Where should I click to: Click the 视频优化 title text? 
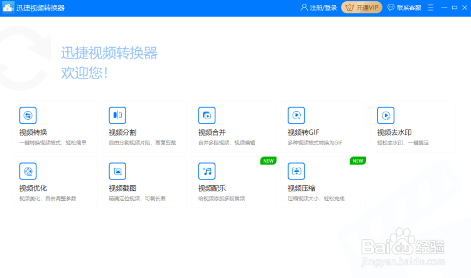coord(33,188)
